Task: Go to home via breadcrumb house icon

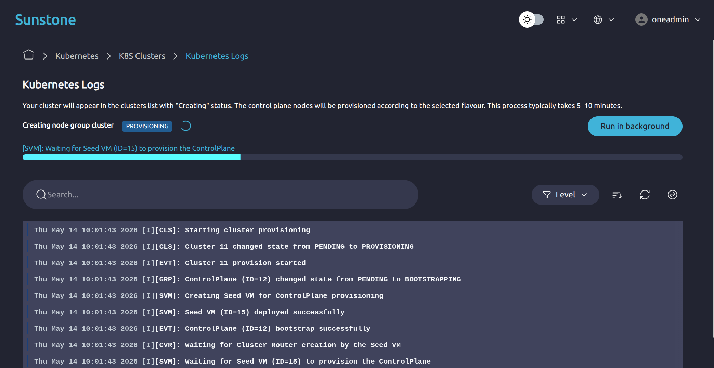Action: 29,55
